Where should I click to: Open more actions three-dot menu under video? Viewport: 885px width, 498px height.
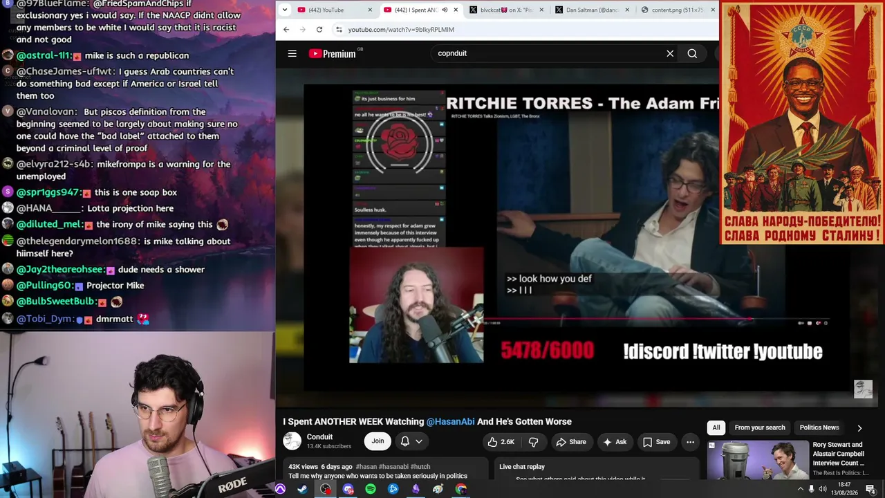(x=690, y=442)
